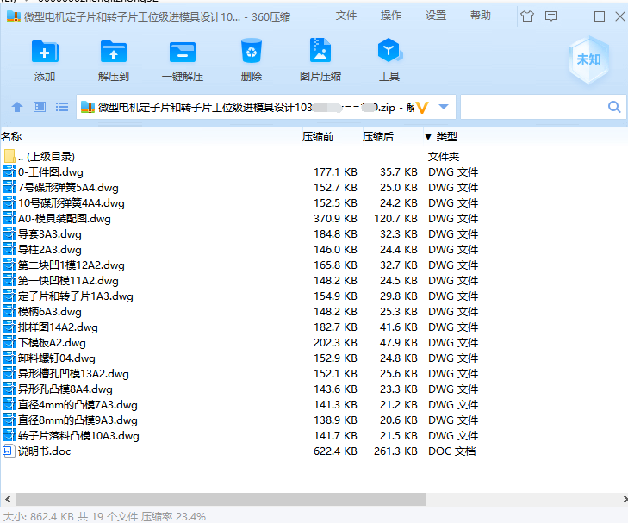Click the 未知 security shield badge
Screen dimensions: 628x523
[x=588, y=59]
